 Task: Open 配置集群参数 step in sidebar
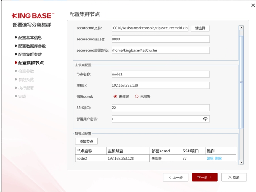click(30, 54)
